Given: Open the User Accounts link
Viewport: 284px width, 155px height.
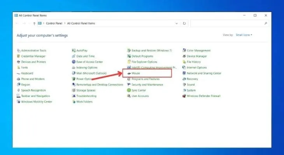Looking at the screenshot, I should click(x=140, y=96).
